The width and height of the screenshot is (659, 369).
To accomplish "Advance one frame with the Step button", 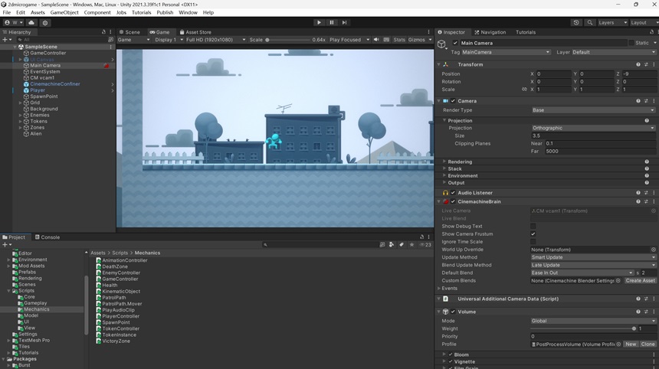I will [344, 23].
